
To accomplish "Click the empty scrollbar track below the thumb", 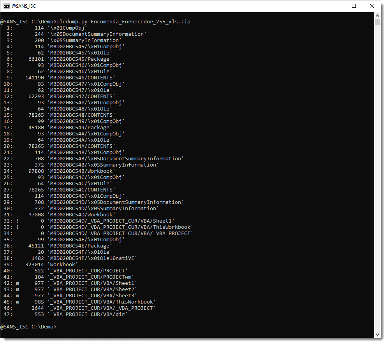I will pyautogui.click(x=377, y=175).
